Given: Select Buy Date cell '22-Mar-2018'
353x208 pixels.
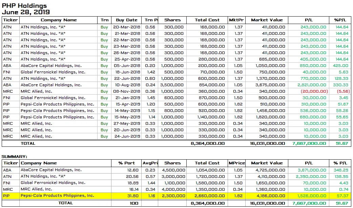Looking at the screenshot, I should point(127,40).
